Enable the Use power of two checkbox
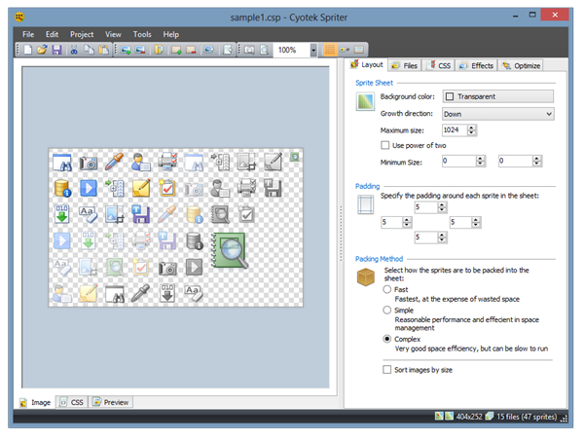This screenshot has width=584, height=440. pos(385,145)
